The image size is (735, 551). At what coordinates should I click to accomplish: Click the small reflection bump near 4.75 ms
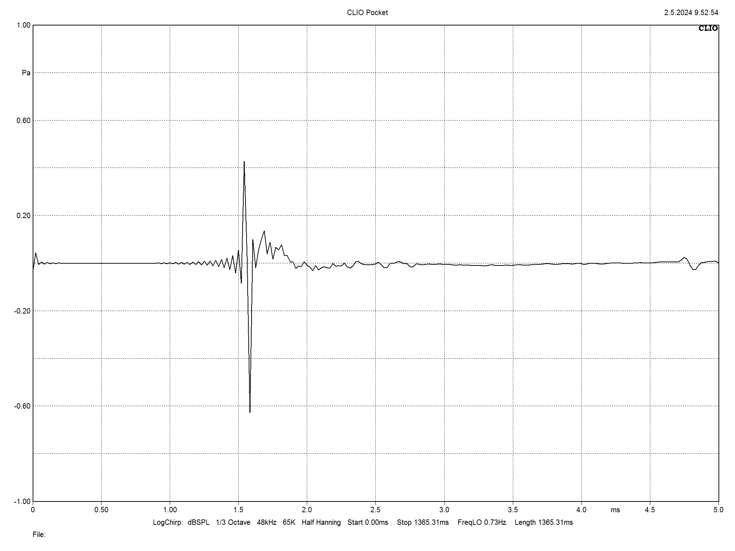tap(685, 258)
